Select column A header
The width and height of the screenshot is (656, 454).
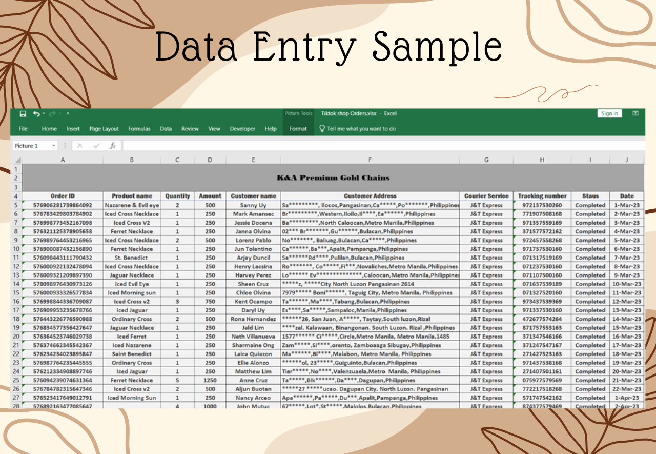(63, 160)
